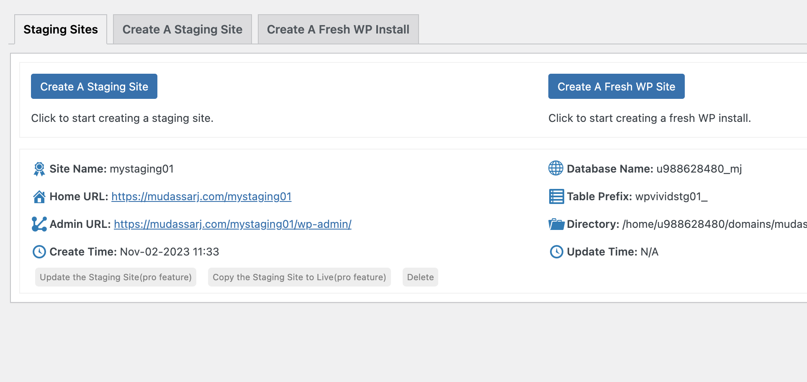The width and height of the screenshot is (807, 382).
Task: Click the Create A Fresh WP Site button
Action: 616,86
